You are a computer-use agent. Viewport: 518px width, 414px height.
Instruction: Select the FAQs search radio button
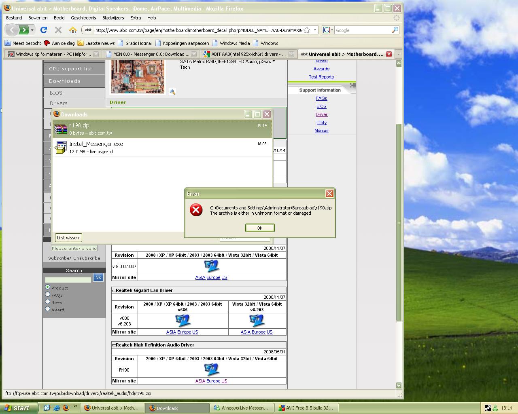coord(48,294)
